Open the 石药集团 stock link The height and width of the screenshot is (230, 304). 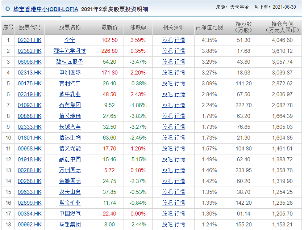coord(70,105)
